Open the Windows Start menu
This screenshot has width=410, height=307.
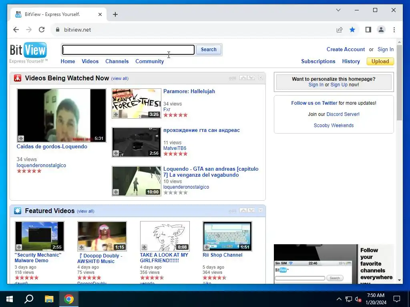click(10, 299)
